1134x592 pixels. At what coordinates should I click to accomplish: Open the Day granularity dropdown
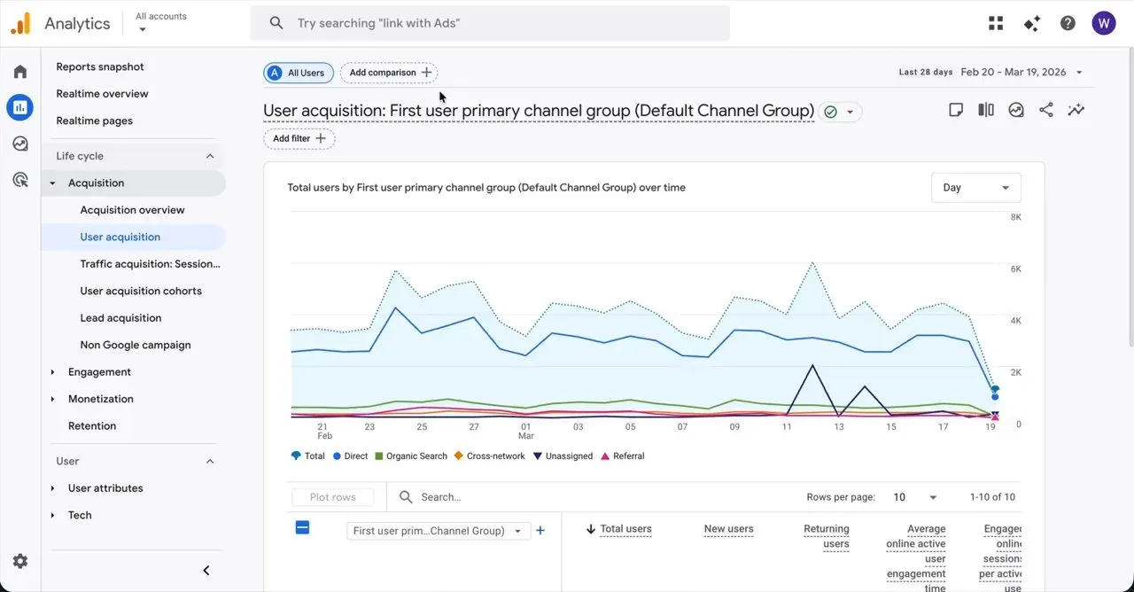[x=976, y=188]
